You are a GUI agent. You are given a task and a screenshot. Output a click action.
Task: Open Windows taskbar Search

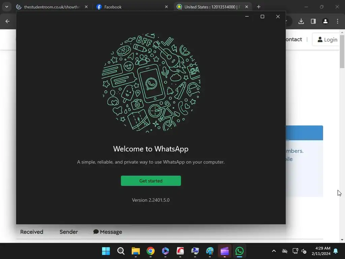point(121,251)
